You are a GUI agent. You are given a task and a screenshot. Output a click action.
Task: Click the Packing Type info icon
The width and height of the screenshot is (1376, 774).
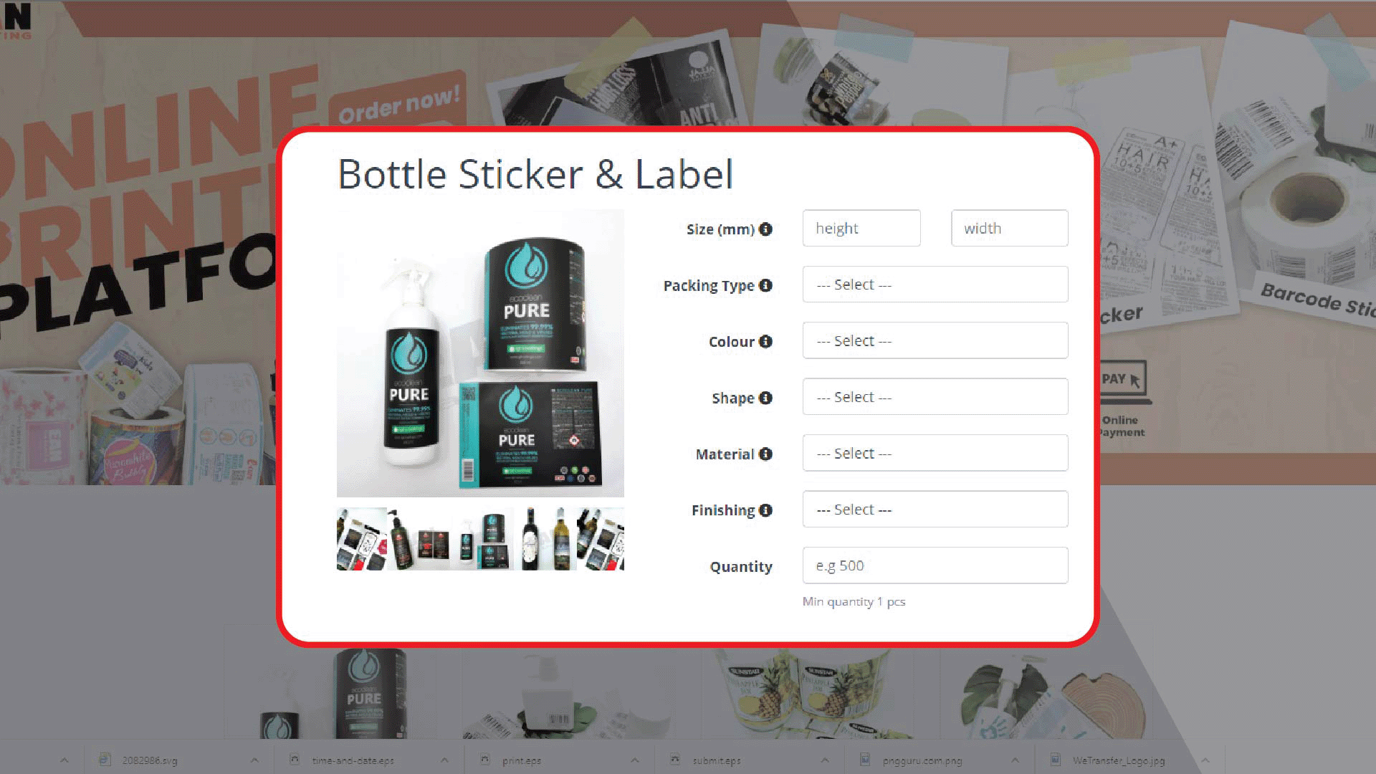[765, 285]
